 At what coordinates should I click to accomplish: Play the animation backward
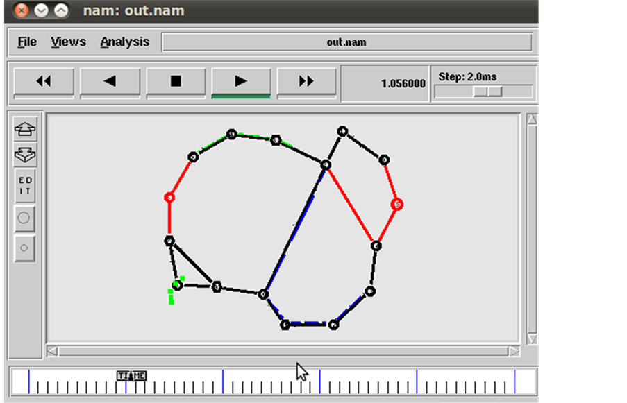(109, 80)
